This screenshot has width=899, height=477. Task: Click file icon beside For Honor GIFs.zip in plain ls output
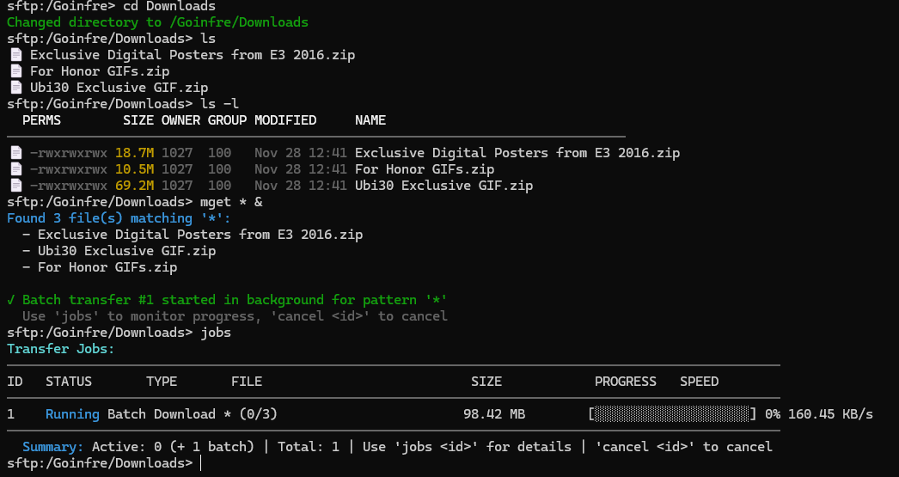[15, 71]
